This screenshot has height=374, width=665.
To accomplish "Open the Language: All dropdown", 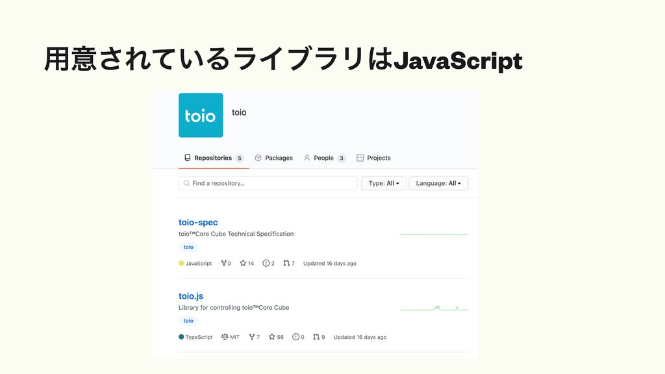I will (x=438, y=183).
